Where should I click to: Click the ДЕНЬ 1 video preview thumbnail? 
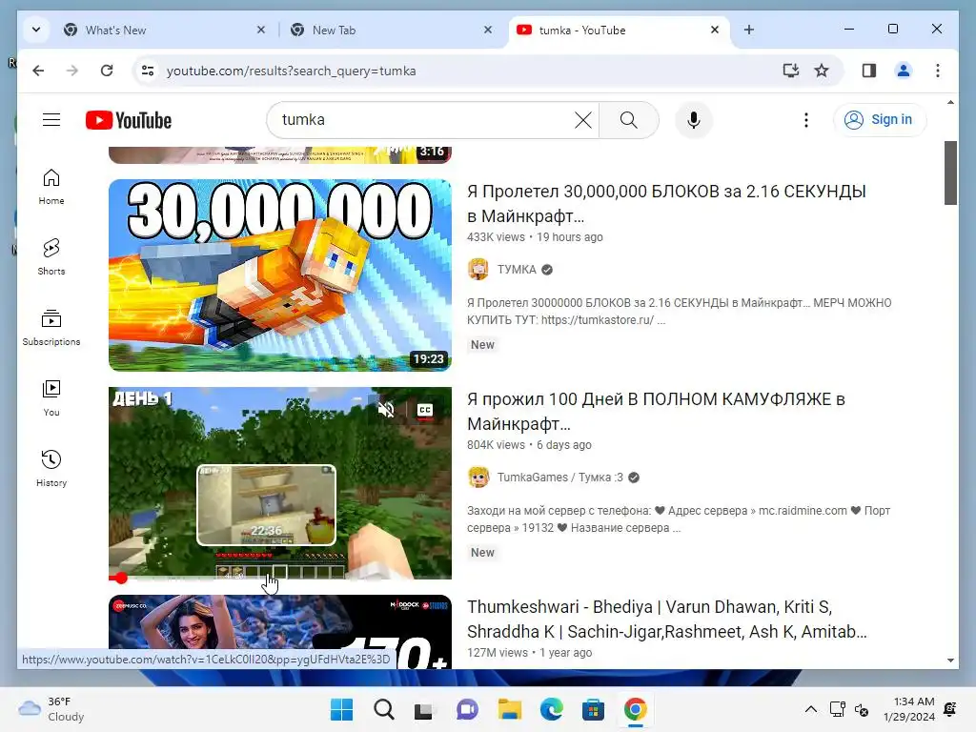coord(280,483)
